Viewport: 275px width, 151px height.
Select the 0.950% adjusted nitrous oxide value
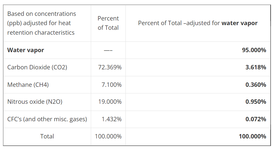point(256,102)
